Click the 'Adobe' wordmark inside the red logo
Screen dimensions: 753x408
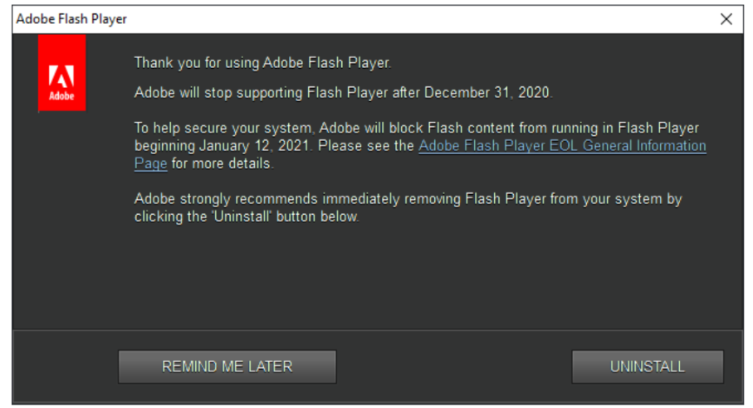(x=61, y=96)
